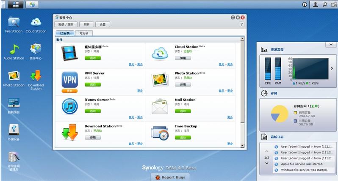Open the information icon in top bar
The image size is (338, 181).
tap(305, 5)
